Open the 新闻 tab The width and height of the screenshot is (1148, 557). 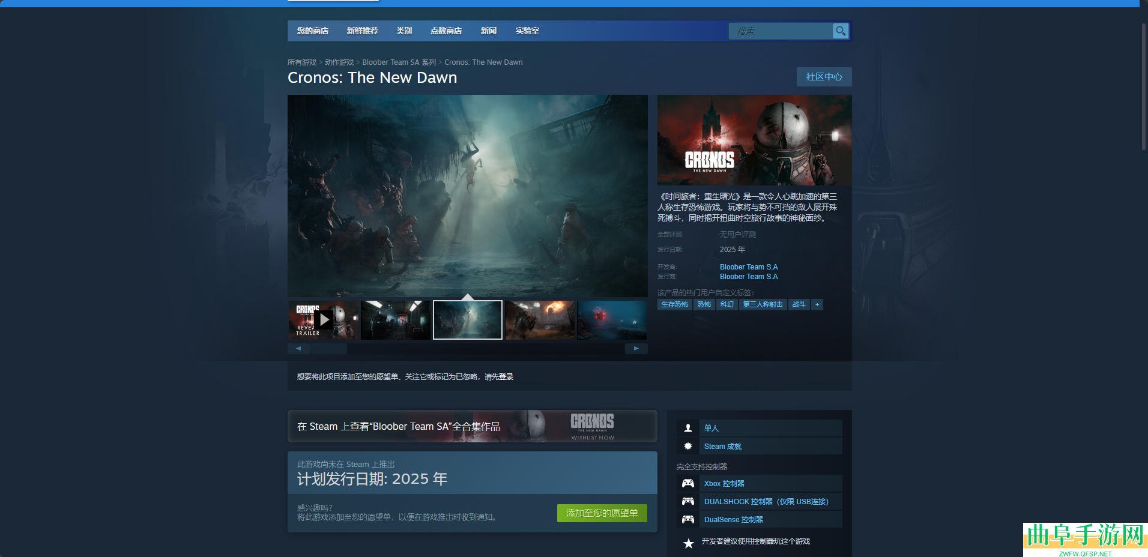click(x=489, y=31)
